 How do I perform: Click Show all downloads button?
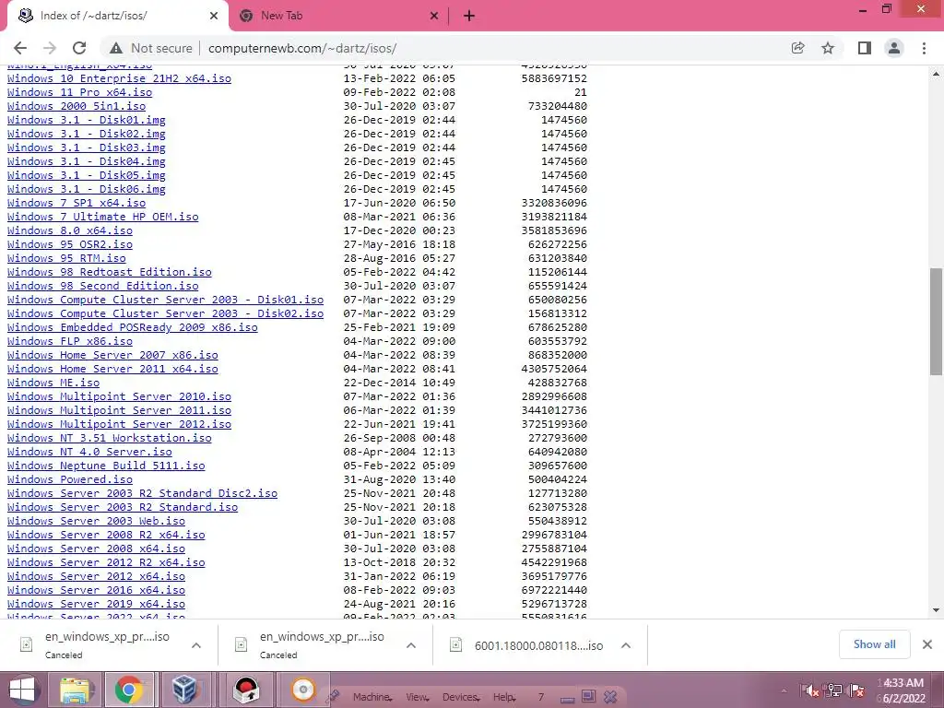point(874,644)
